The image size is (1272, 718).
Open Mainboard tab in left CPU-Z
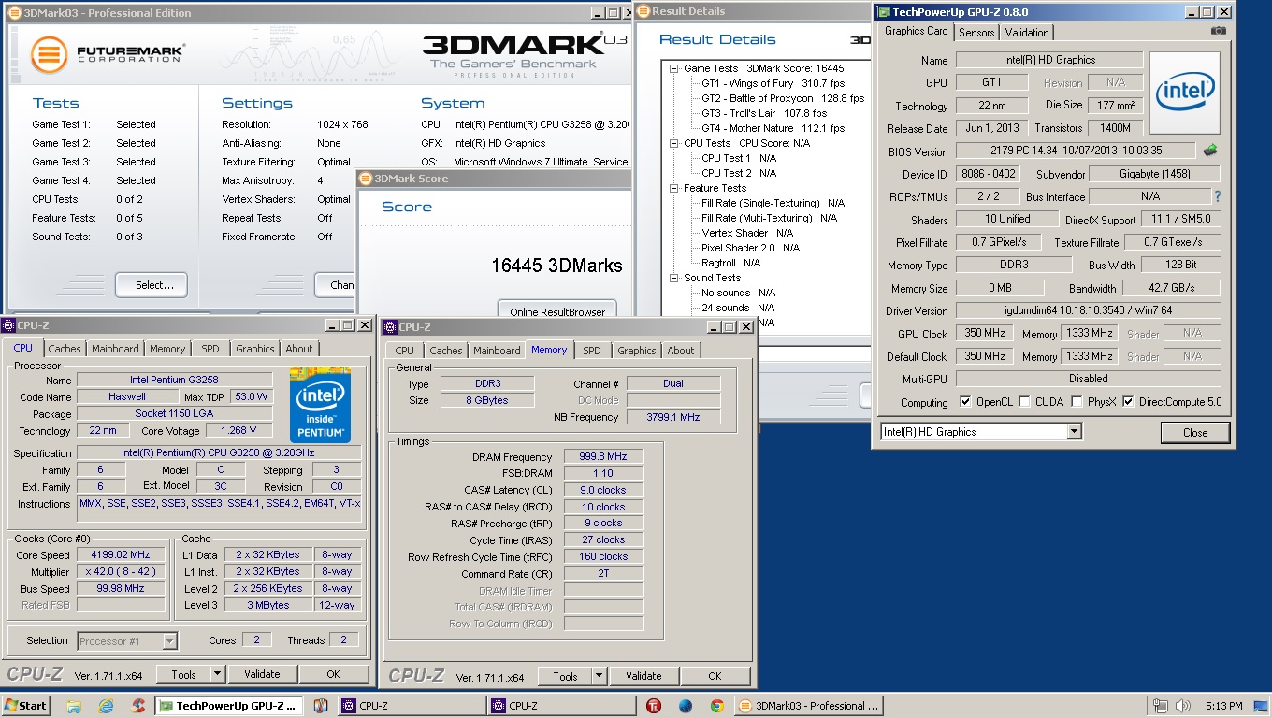(x=115, y=349)
